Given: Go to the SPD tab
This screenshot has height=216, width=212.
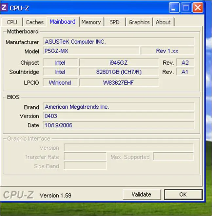Looking at the screenshot, I should pyautogui.click(x=114, y=22).
